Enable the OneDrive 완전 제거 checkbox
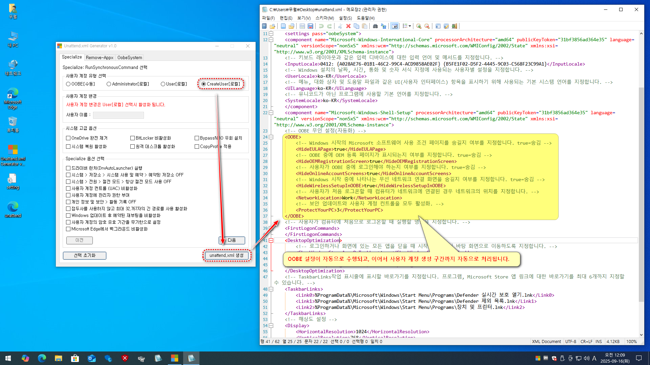 point(68,138)
